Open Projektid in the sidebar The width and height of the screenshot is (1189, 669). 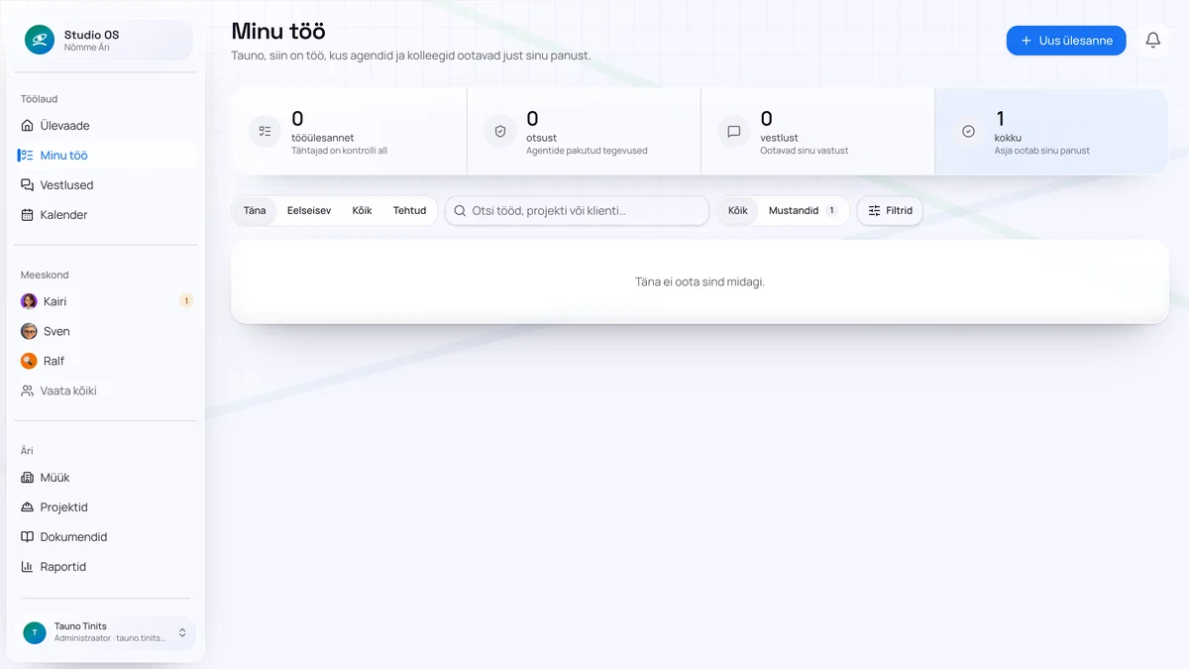tap(106, 507)
